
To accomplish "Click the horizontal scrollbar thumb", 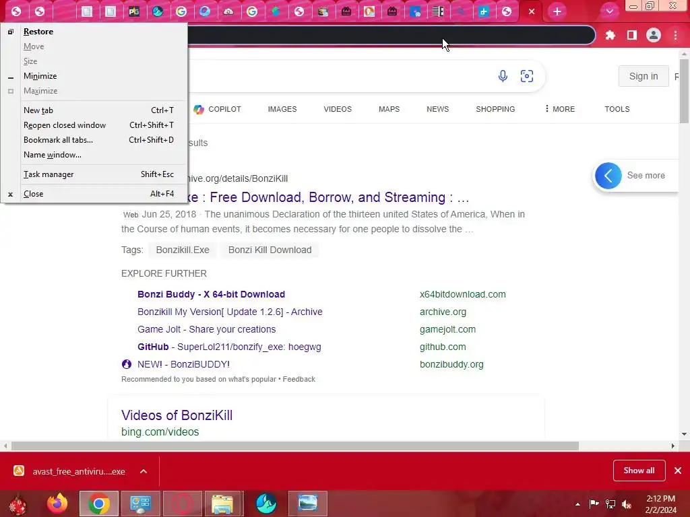I will [x=295, y=446].
